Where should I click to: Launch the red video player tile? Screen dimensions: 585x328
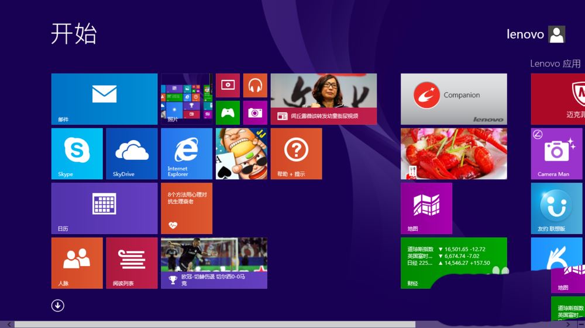tap(228, 85)
